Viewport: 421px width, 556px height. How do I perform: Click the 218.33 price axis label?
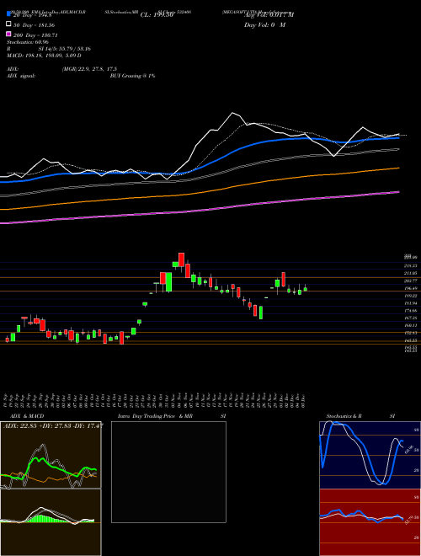point(410,265)
